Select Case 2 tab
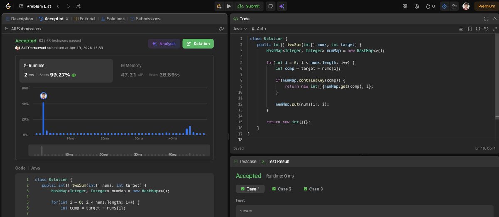 [x=282, y=189]
